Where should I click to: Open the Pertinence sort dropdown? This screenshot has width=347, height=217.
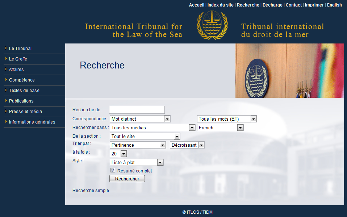tap(138, 145)
